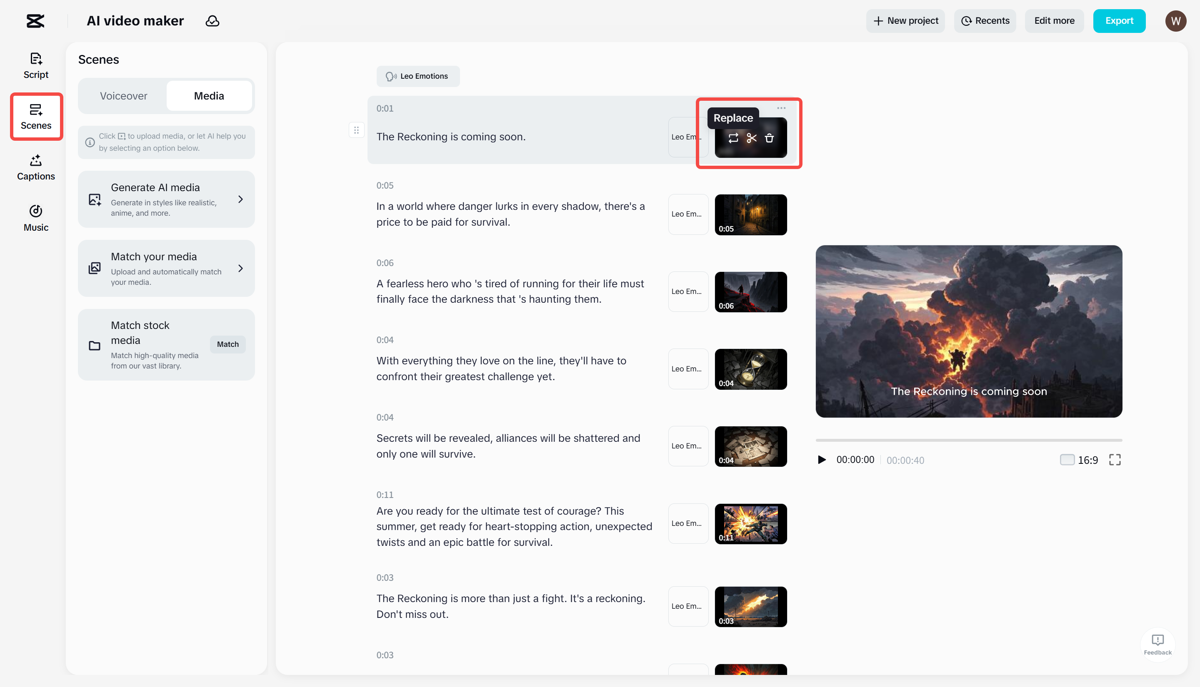1200x687 pixels.
Task: Switch to the Media tab
Action: click(x=209, y=95)
